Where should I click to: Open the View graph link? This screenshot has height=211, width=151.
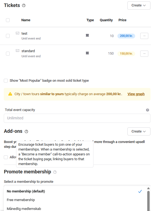[x=136, y=94]
